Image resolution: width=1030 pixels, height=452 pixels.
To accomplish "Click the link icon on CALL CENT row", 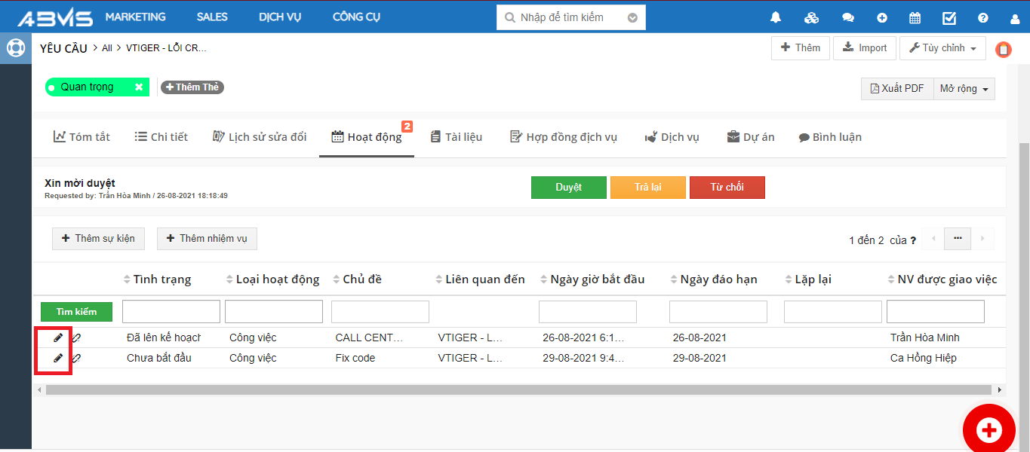I will click(x=76, y=337).
